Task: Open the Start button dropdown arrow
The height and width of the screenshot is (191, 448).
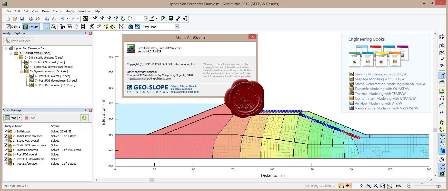Action: coord(19,118)
